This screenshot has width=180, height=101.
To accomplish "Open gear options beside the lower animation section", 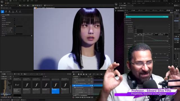I will pos(32,36).
